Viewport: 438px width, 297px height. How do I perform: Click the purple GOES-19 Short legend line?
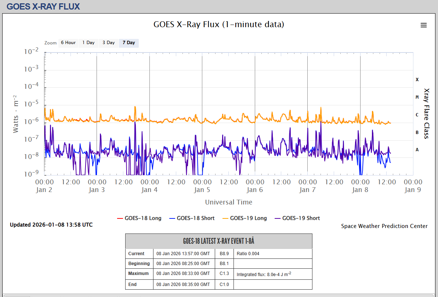277,218
